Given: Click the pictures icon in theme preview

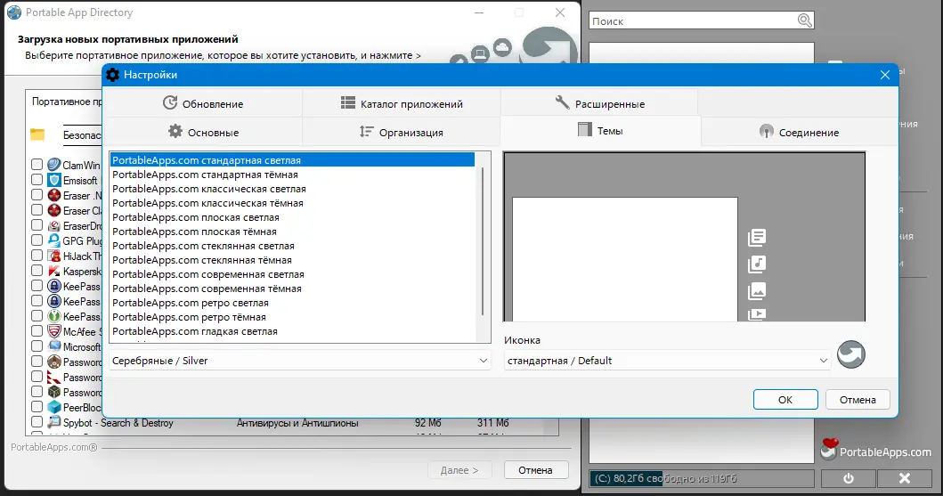Looking at the screenshot, I should 757,291.
